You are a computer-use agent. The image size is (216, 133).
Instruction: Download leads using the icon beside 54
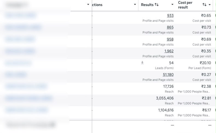click(x=142, y=63)
